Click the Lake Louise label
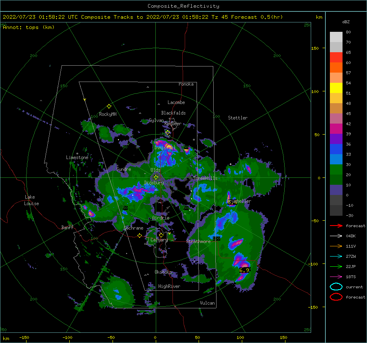This screenshot has width=367, height=343. 32,200
